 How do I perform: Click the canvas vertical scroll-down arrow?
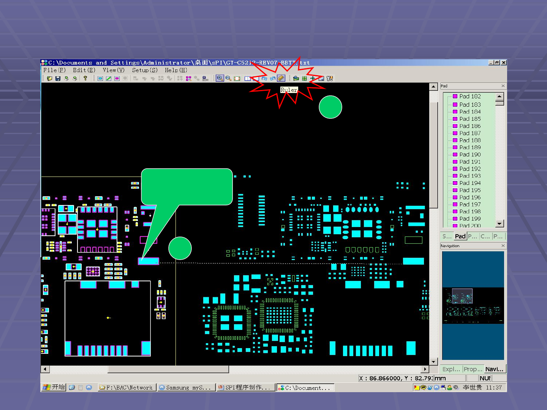coord(433,362)
